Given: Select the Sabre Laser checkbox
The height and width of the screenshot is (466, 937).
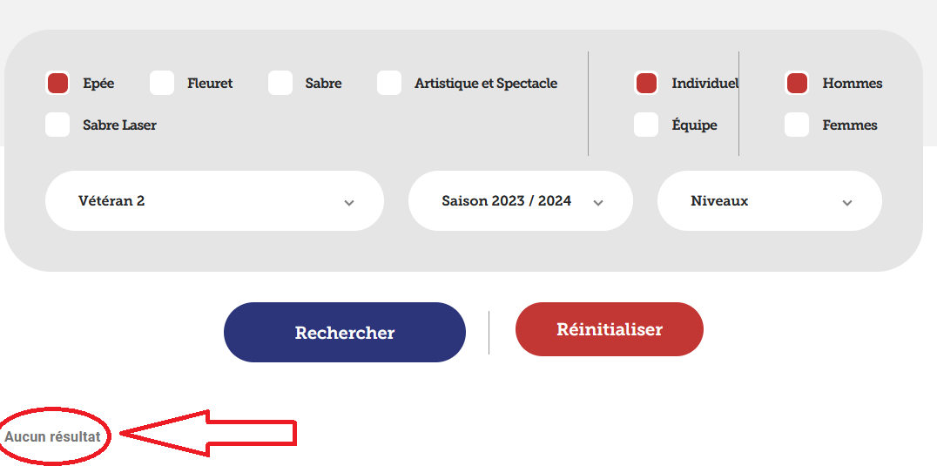Looking at the screenshot, I should click(57, 125).
